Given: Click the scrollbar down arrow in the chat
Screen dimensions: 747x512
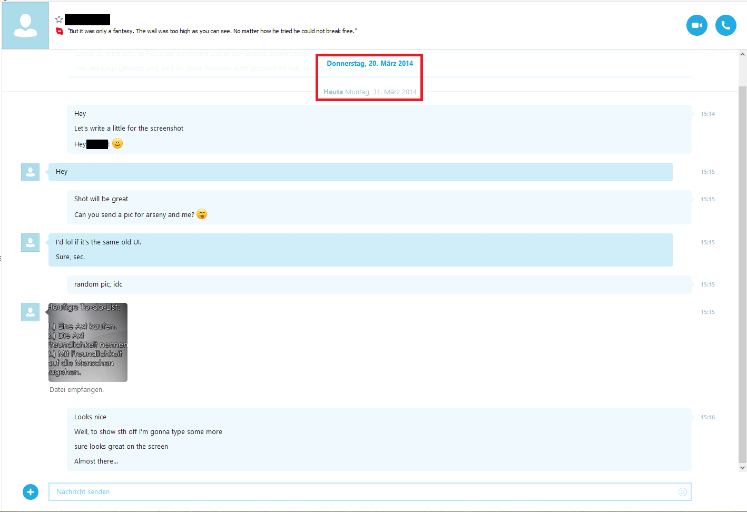Looking at the screenshot, I should [x=742, y=467].
